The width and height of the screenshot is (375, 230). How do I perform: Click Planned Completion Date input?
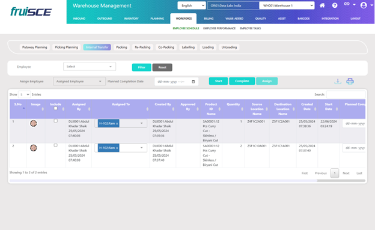pos(177,82)
